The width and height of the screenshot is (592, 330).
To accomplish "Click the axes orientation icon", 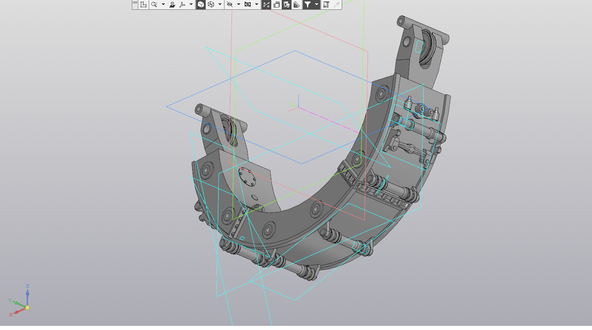I will click(182, 4).
